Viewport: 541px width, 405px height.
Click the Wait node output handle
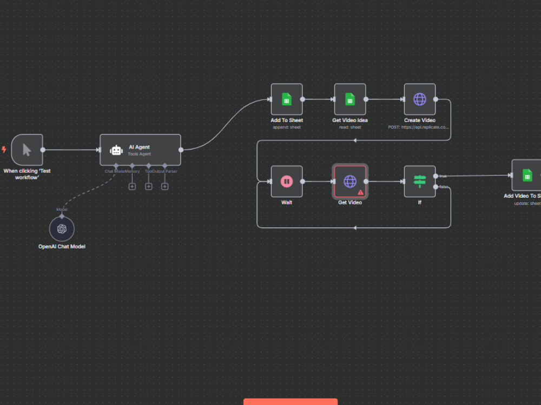(x=302, y=181)
